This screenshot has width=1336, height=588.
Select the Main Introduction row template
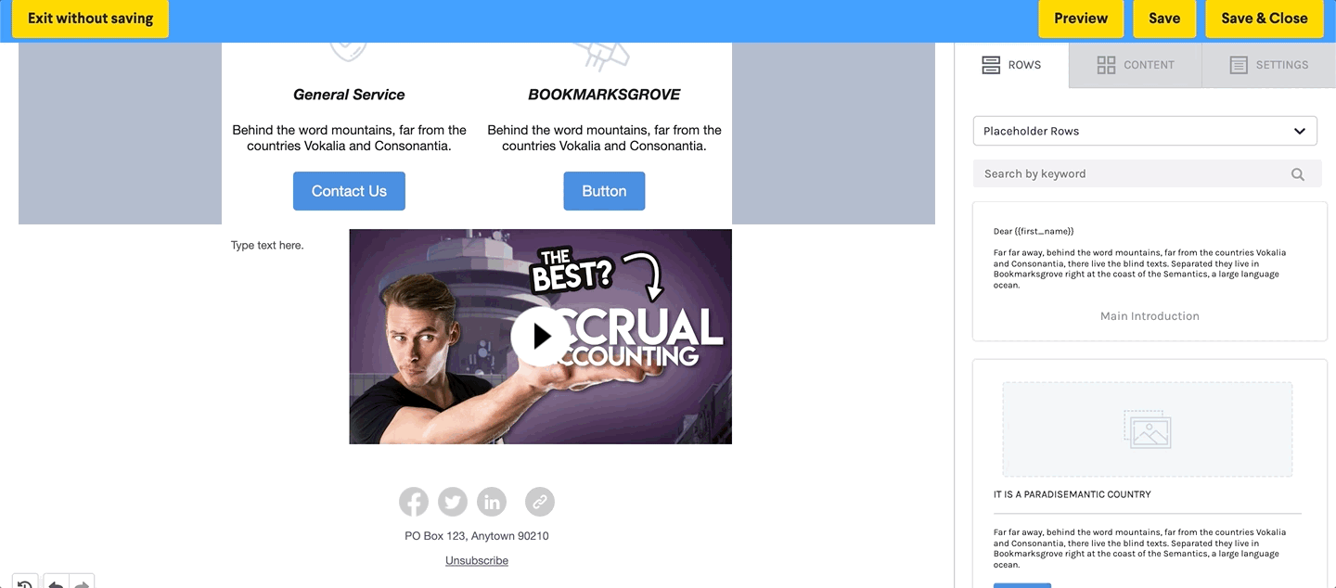coord(1150,272)
